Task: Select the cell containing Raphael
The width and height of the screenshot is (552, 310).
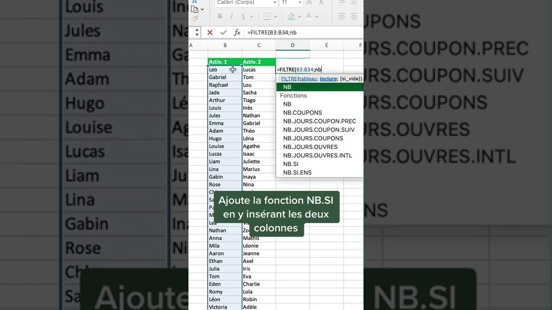Action: point(225,85)
